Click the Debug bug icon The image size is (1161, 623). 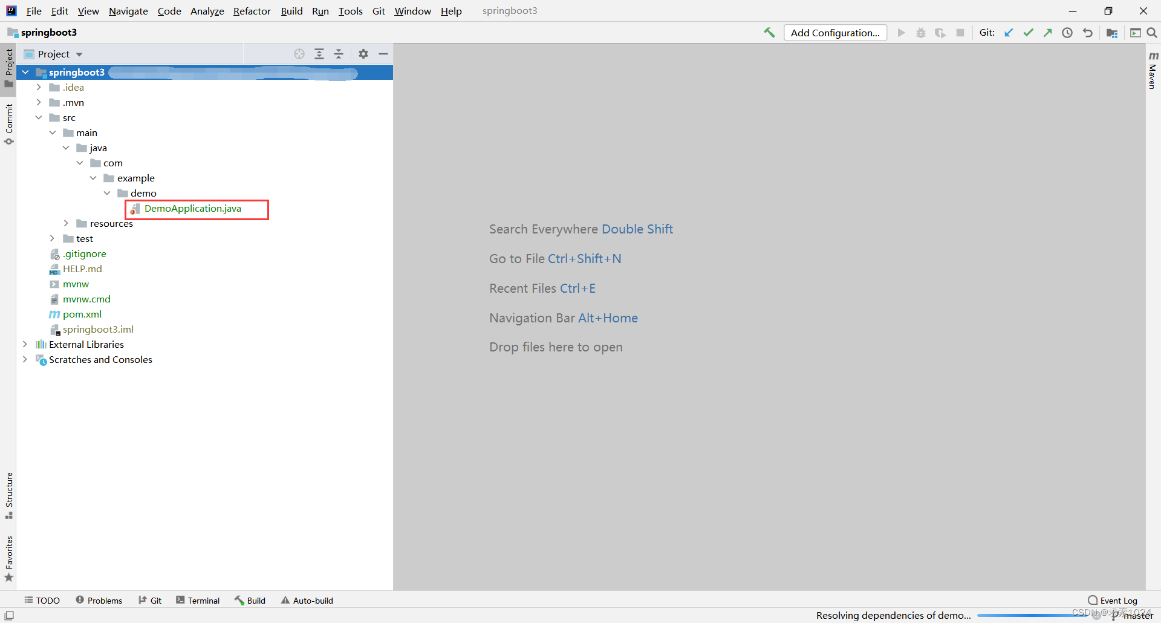pyautogui.click(x=920, y=33)
